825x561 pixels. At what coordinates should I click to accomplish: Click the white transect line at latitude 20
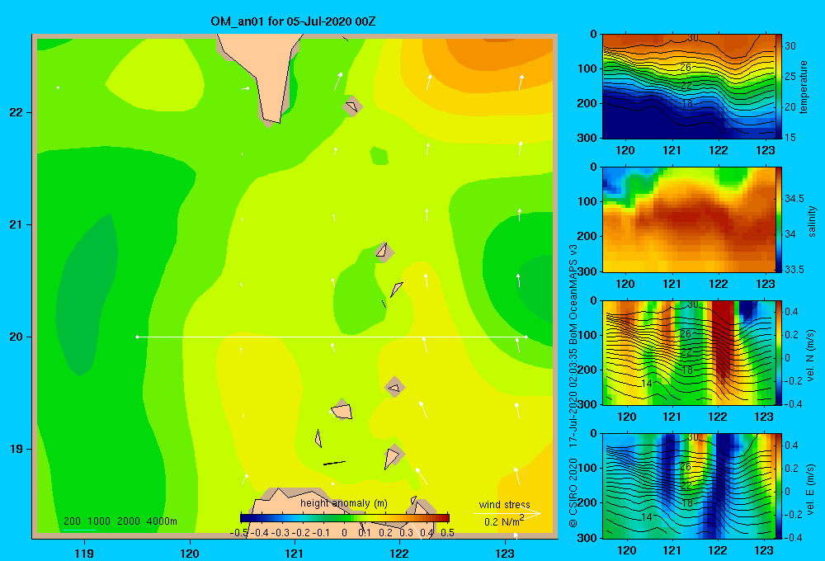click(x=332, y=337)
